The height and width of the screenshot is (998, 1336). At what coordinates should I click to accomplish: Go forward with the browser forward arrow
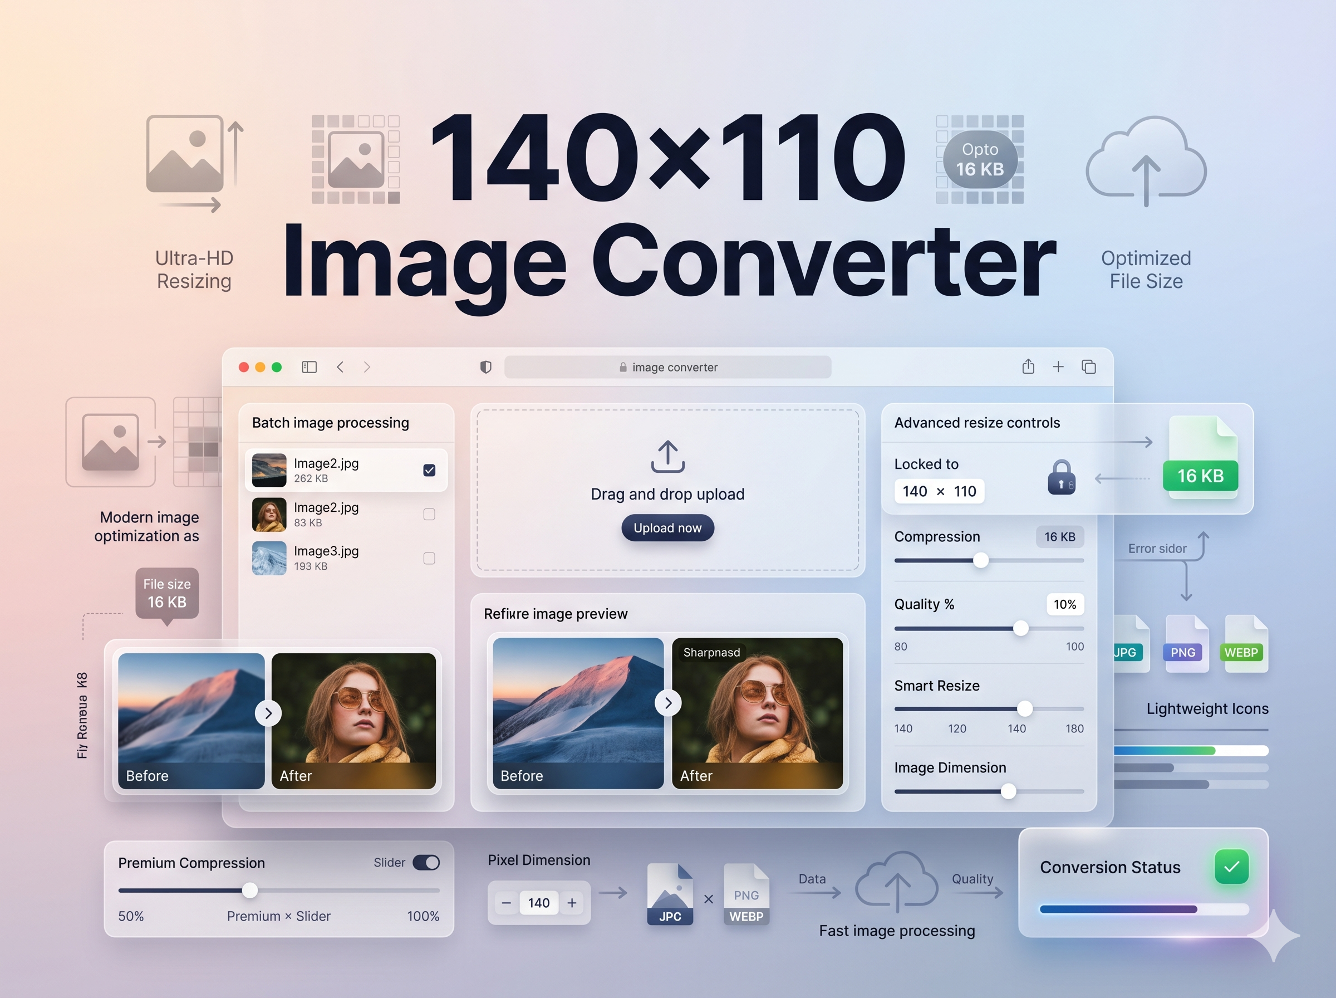[x=367, y=366]
